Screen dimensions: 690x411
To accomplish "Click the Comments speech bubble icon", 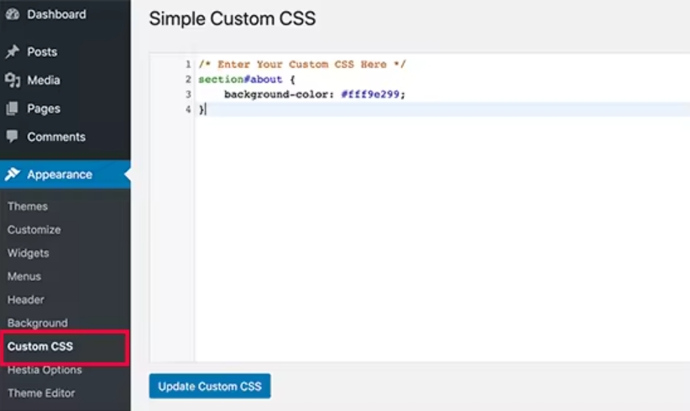I will tap(13, 137).
